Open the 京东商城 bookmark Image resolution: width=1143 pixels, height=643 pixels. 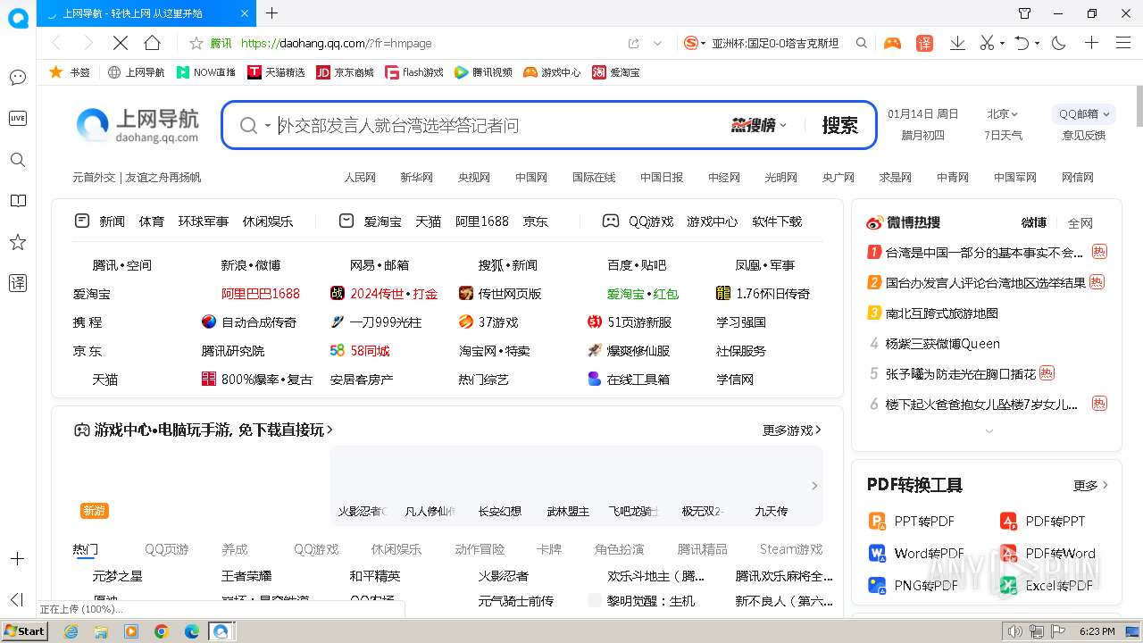(x=346, y=72)
